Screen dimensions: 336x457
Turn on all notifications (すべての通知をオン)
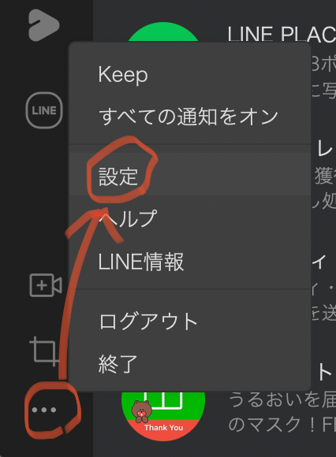pyautogui.click(x=189, y=117)
